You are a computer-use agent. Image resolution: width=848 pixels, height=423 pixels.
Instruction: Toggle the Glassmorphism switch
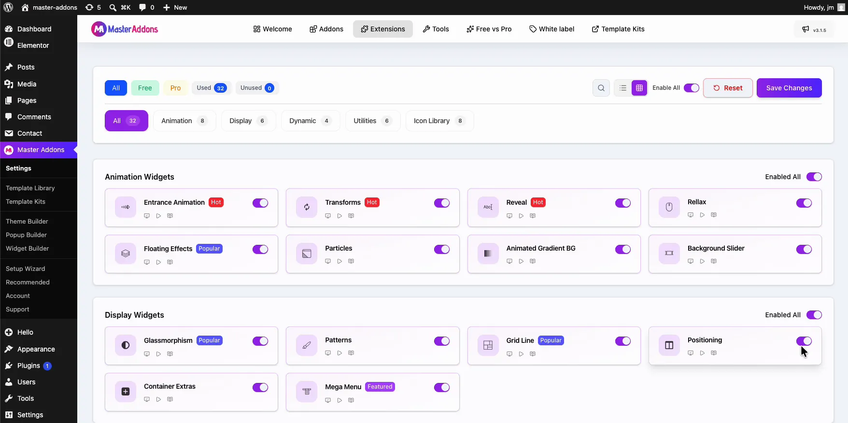260,341
